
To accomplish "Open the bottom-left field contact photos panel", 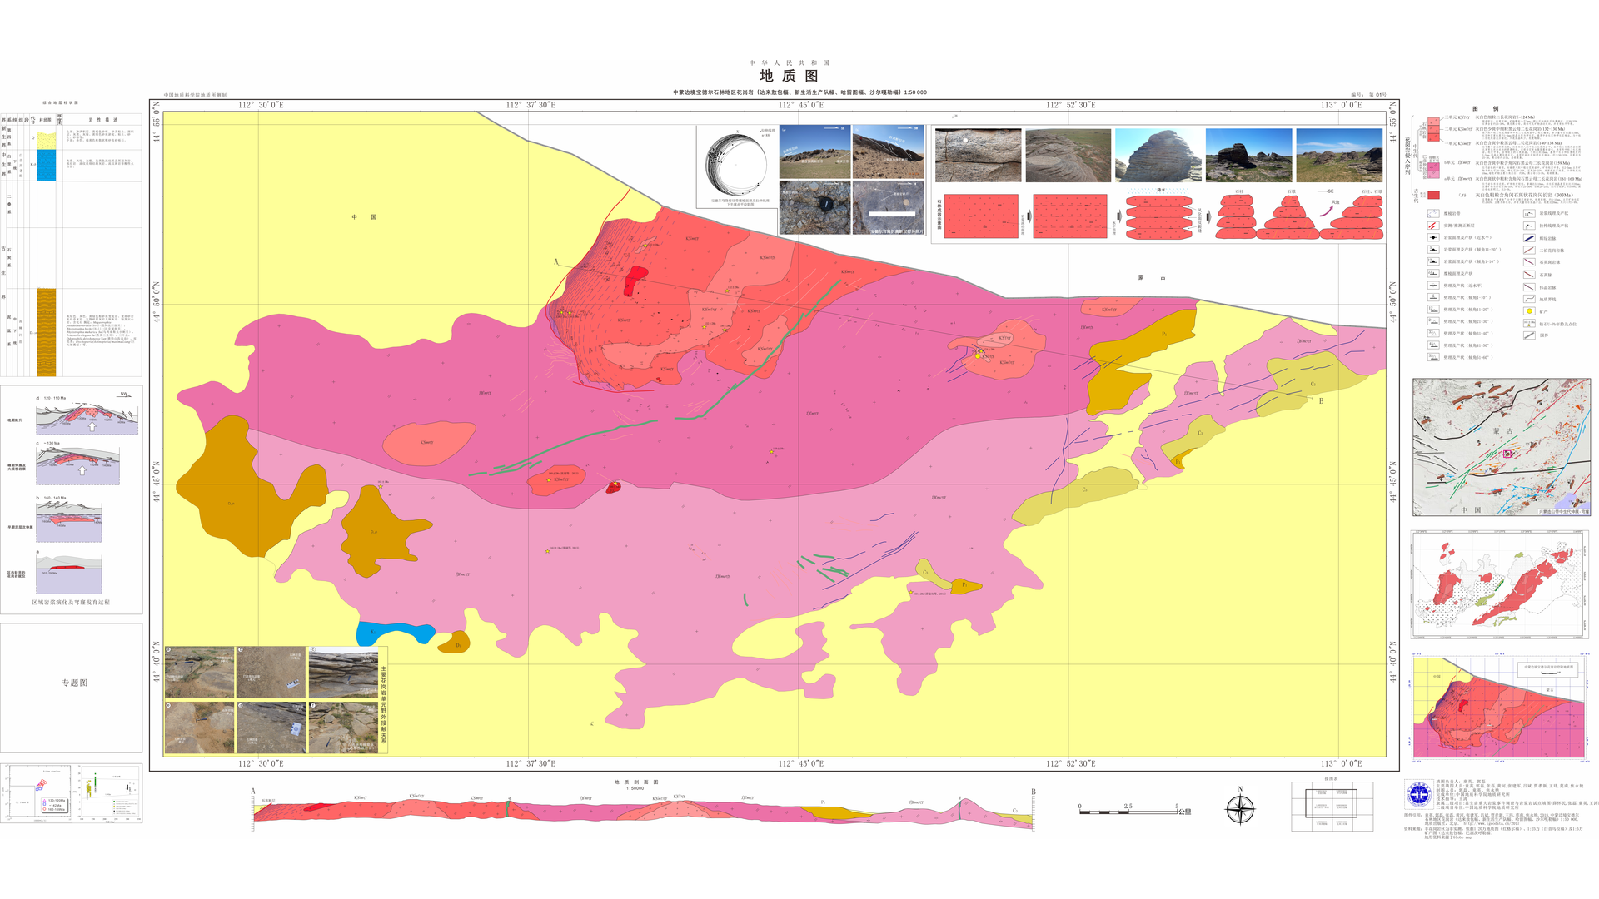I will 276,700.
